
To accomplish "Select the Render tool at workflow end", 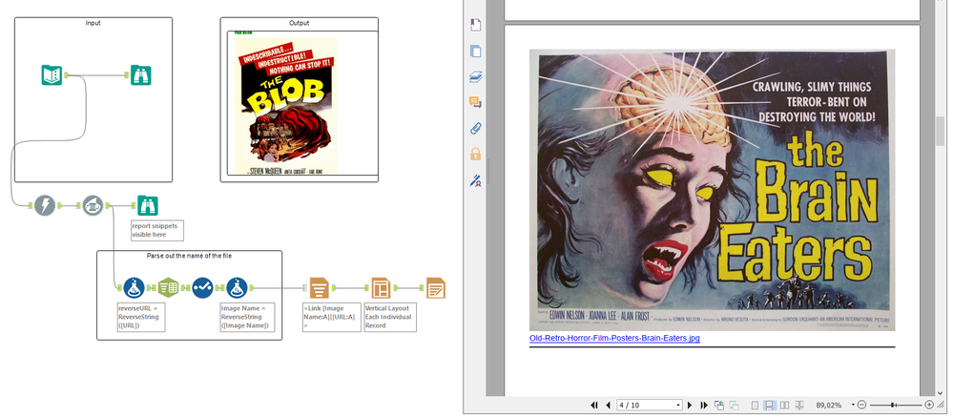I will coord(435,288).
